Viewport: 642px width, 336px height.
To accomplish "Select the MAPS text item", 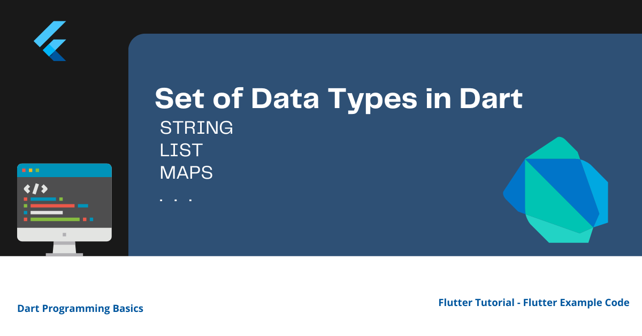I will 186,173.
